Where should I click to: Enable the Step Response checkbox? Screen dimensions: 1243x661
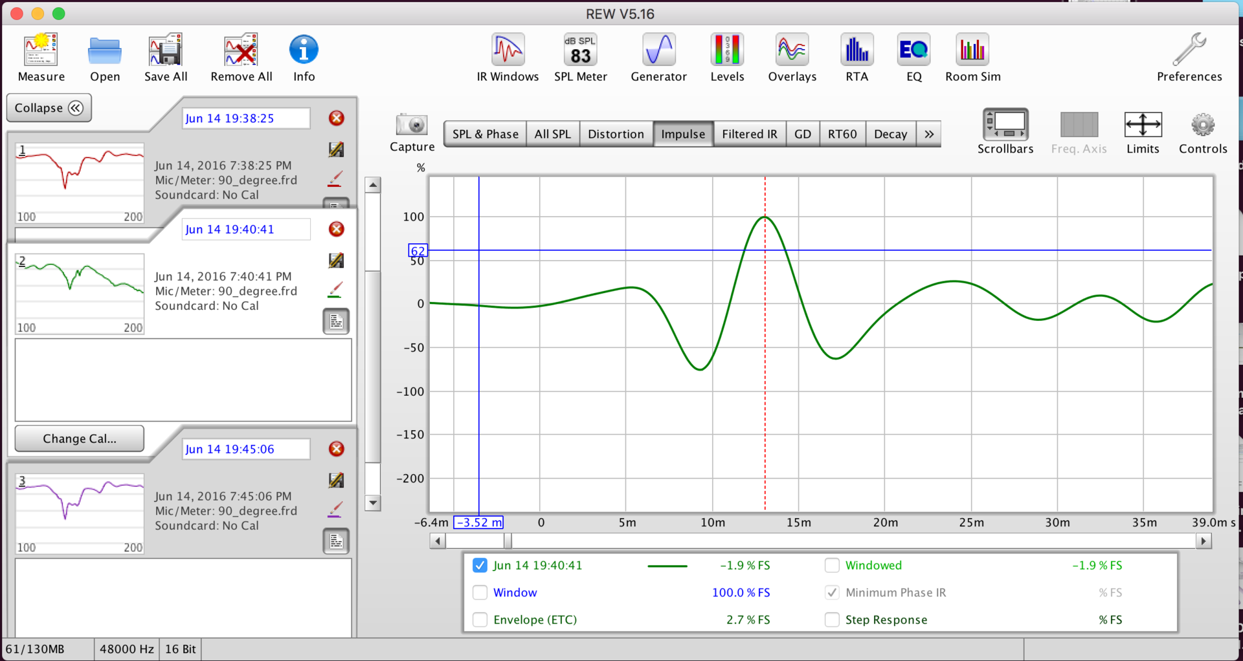click(832, 620)
